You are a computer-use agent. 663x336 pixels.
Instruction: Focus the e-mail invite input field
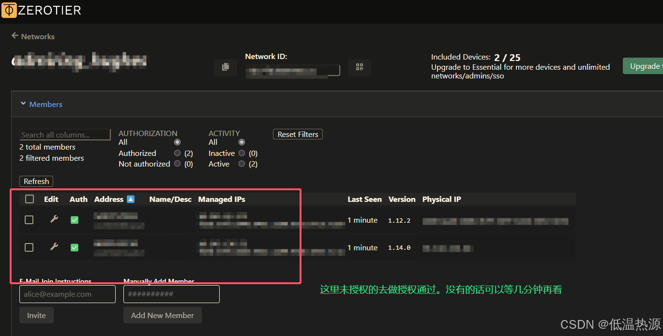coord(67,294)
